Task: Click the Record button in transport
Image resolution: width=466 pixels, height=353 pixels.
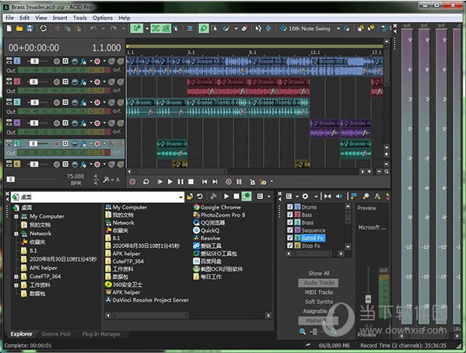Action: coord(132,181)
